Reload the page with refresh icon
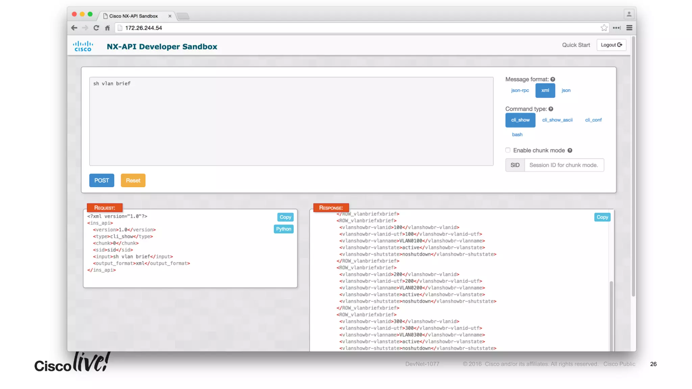The image size is (692, 389). coord(96,28)
